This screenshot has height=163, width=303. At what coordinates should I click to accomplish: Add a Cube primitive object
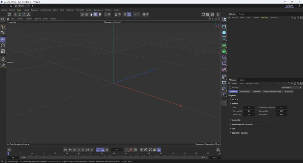[224, 32]
